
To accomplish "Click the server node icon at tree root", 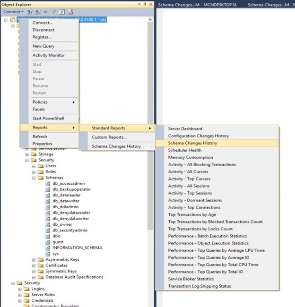I will click(13, 19).
